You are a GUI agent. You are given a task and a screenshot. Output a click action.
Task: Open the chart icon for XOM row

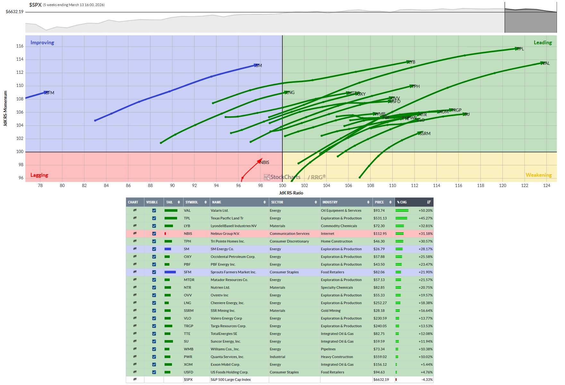tap(135, 364)
